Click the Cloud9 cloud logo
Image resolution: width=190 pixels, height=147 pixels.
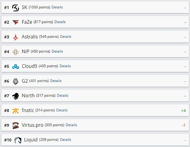point(16,67)
